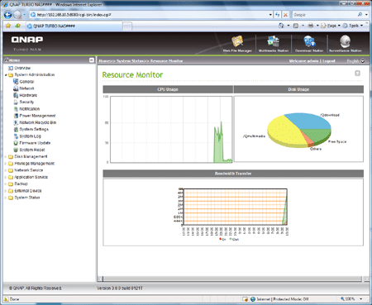372x305 pixels.
Task: Open recent pages dropdown beside Forward
Action: click(25, 15)
